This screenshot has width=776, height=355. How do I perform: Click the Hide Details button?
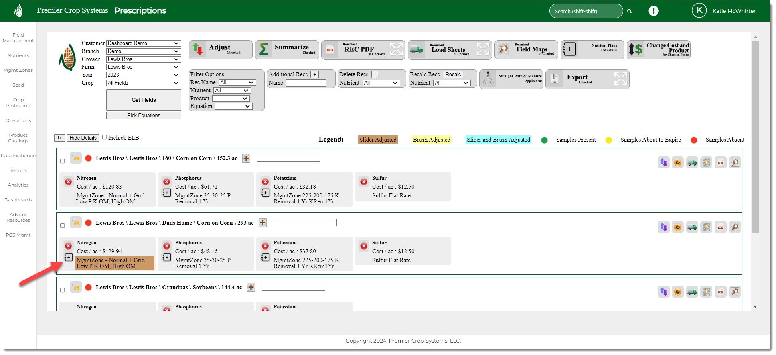click(x=83, y=138)
